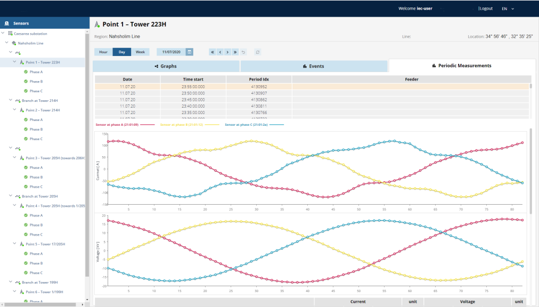Open the EN language dropdown
This screenshot has width=539, height=307.
click(x=509, y=9)
